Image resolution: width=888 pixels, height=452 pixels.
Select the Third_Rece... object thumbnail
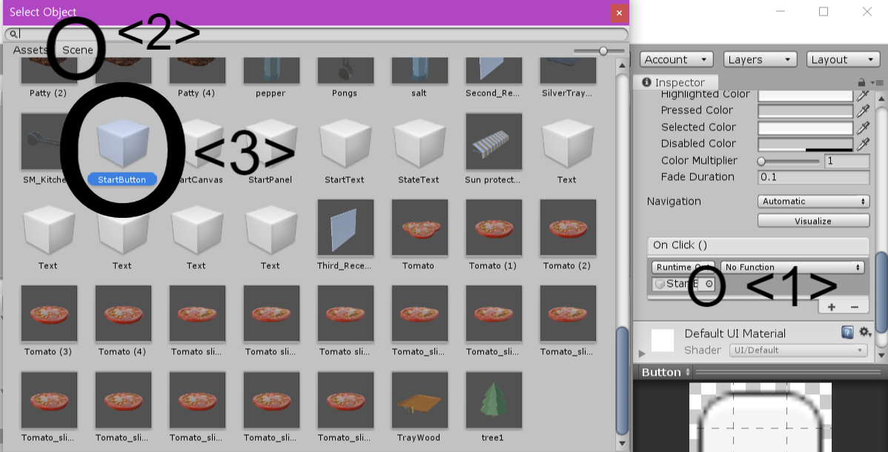pos(345,227)
